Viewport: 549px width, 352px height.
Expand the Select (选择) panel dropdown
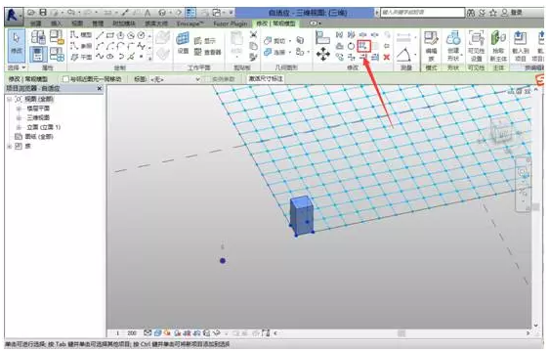(x=17, y=67)
